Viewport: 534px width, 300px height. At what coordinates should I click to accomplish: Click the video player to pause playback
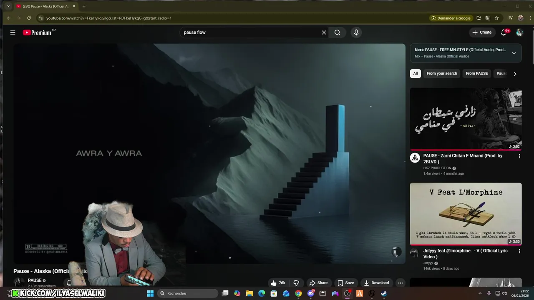(x=209, y=154)
